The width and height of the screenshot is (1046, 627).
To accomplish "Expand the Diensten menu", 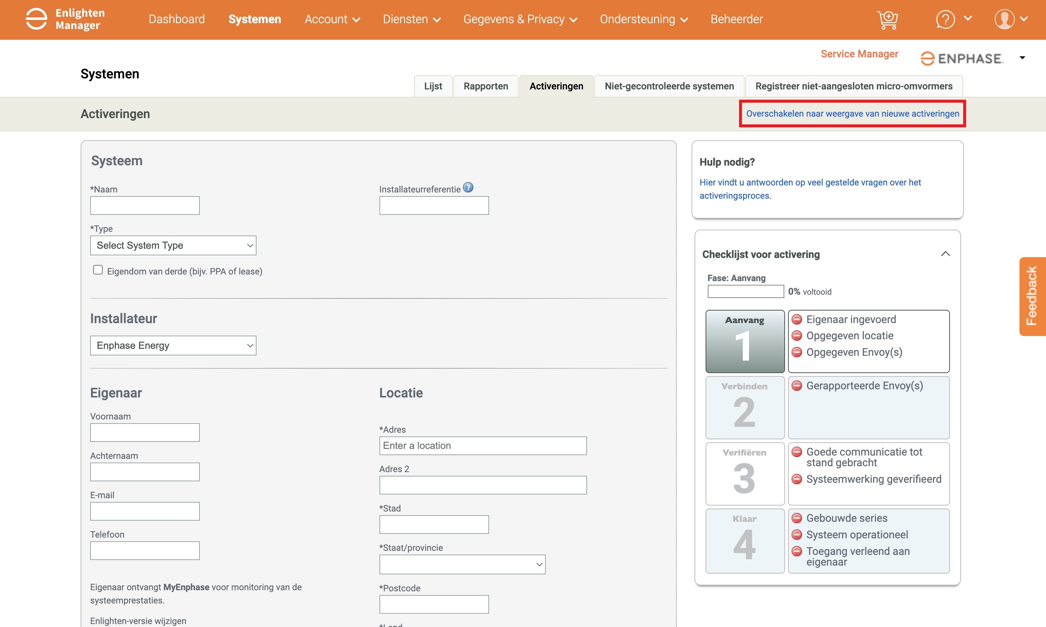I will 411,20.
